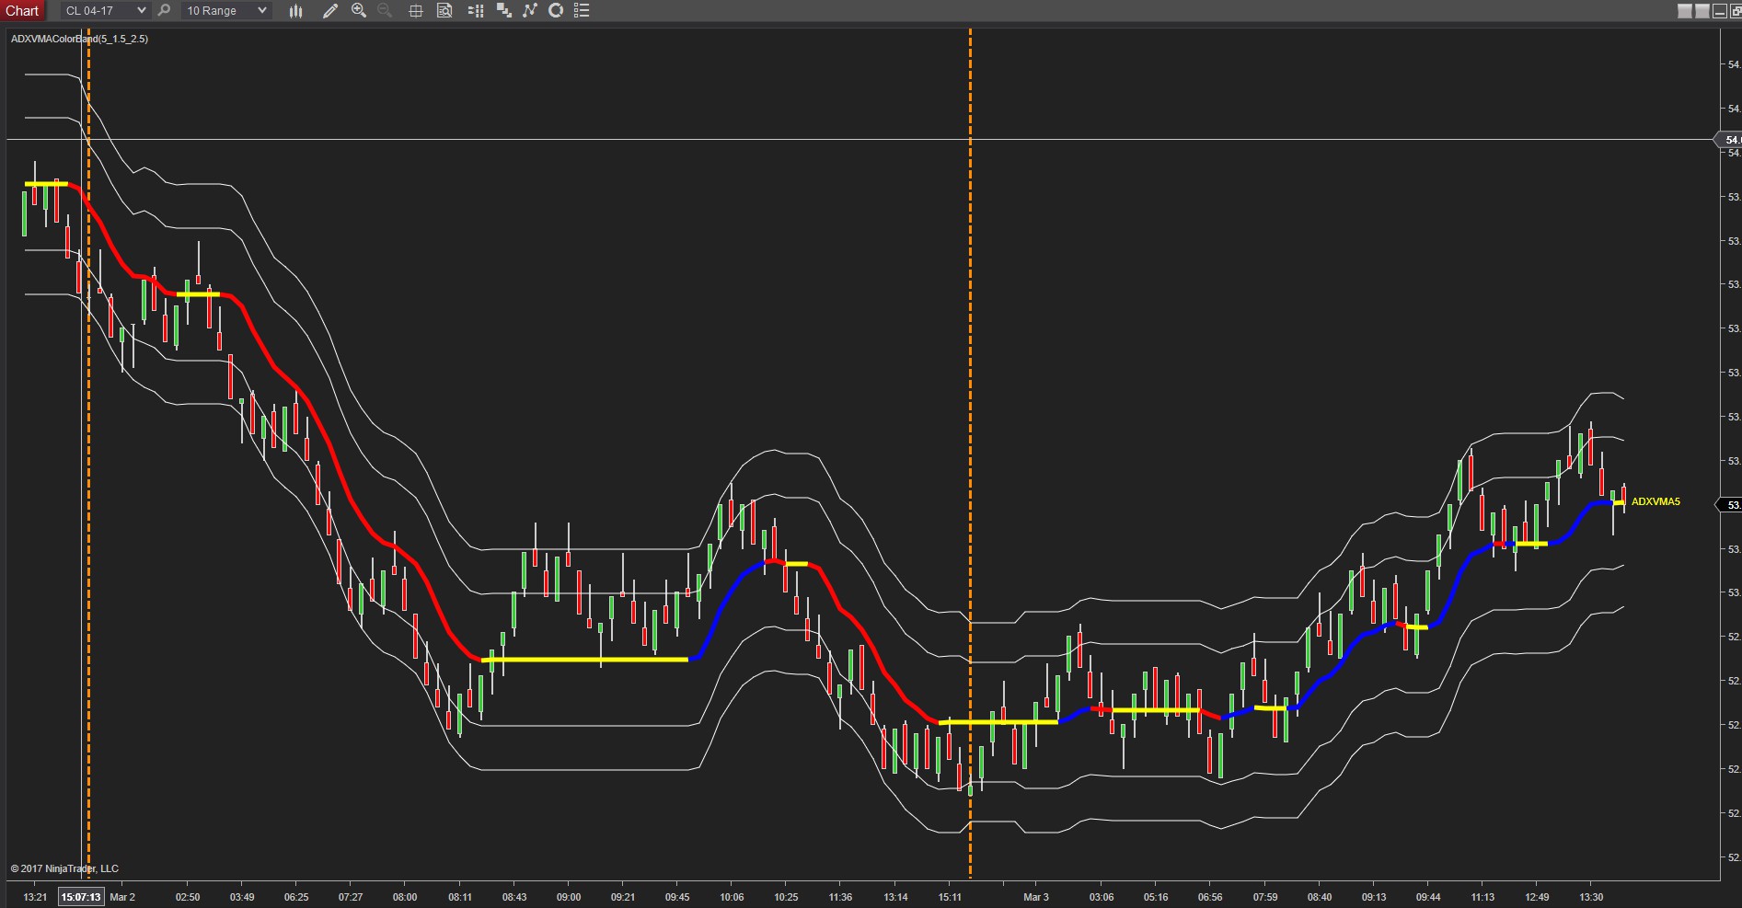Click the 03:49 time axis label
Viewport: 1742px width, 908px height.
(242, 897)
